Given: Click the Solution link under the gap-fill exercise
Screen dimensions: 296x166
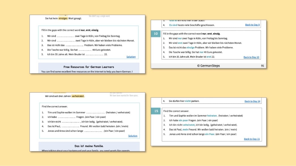Looking at the screenshot, I should click(x=131, y=57).
